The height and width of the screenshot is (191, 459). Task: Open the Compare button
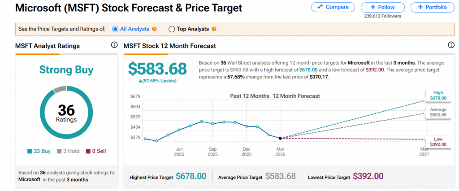333,7
